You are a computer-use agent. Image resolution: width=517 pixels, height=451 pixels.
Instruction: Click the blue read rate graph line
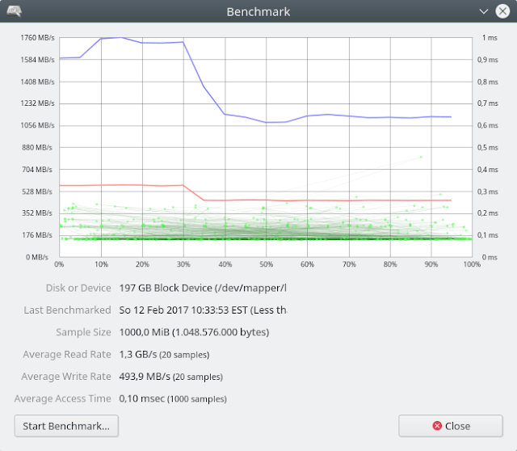213,100
